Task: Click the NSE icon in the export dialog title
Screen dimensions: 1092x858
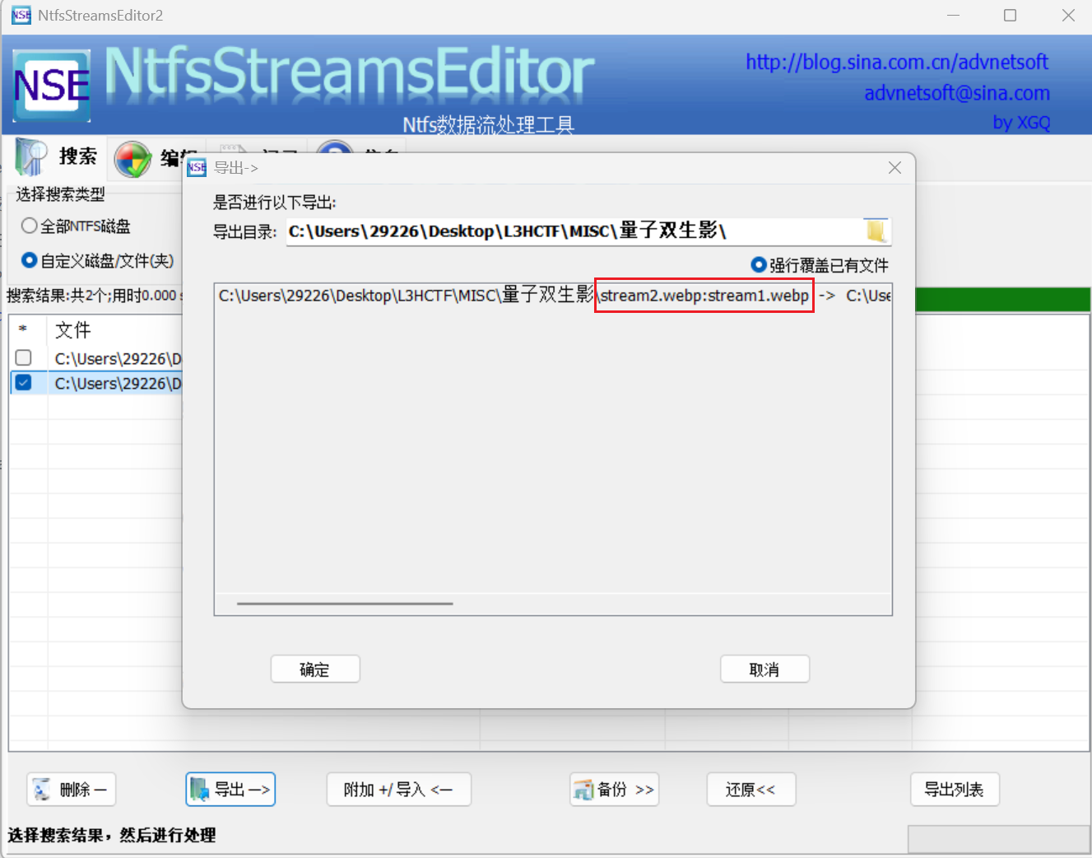Action: click(197, 168)
